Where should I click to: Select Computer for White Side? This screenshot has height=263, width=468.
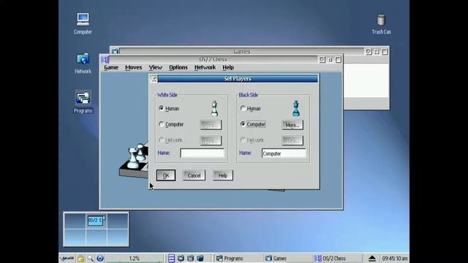click(x=171, y=124)
